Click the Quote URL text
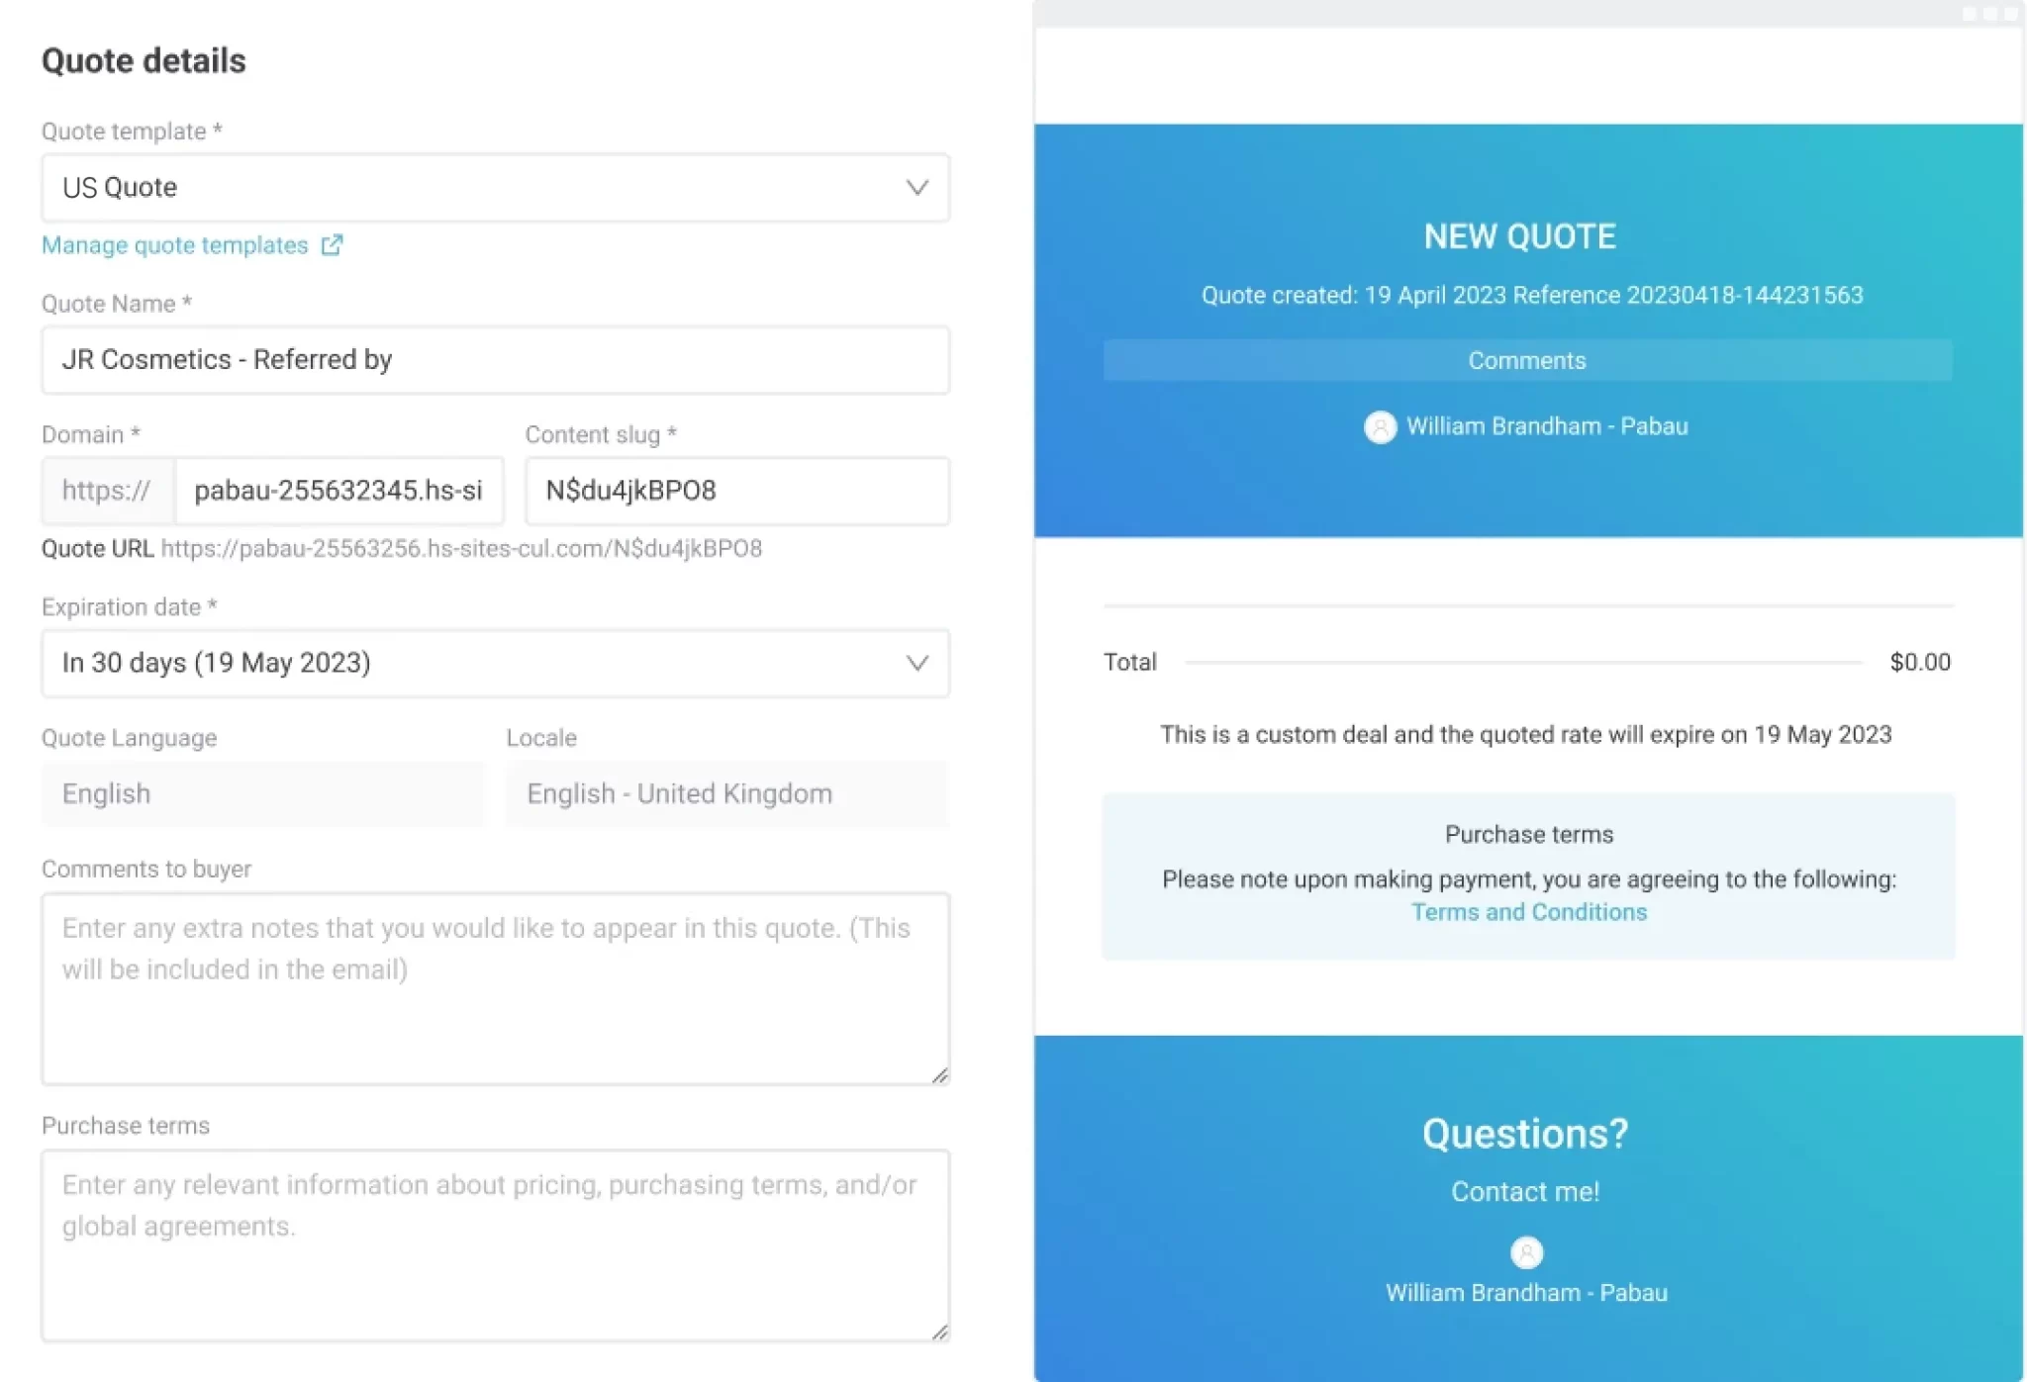2027x1382 pixels. [x=460, y=549]
